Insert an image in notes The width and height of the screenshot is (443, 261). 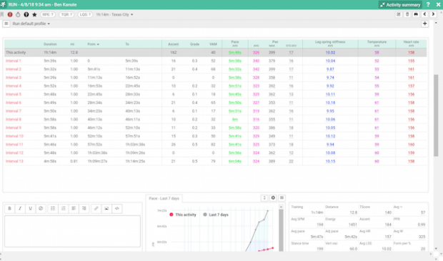[106, 208]
